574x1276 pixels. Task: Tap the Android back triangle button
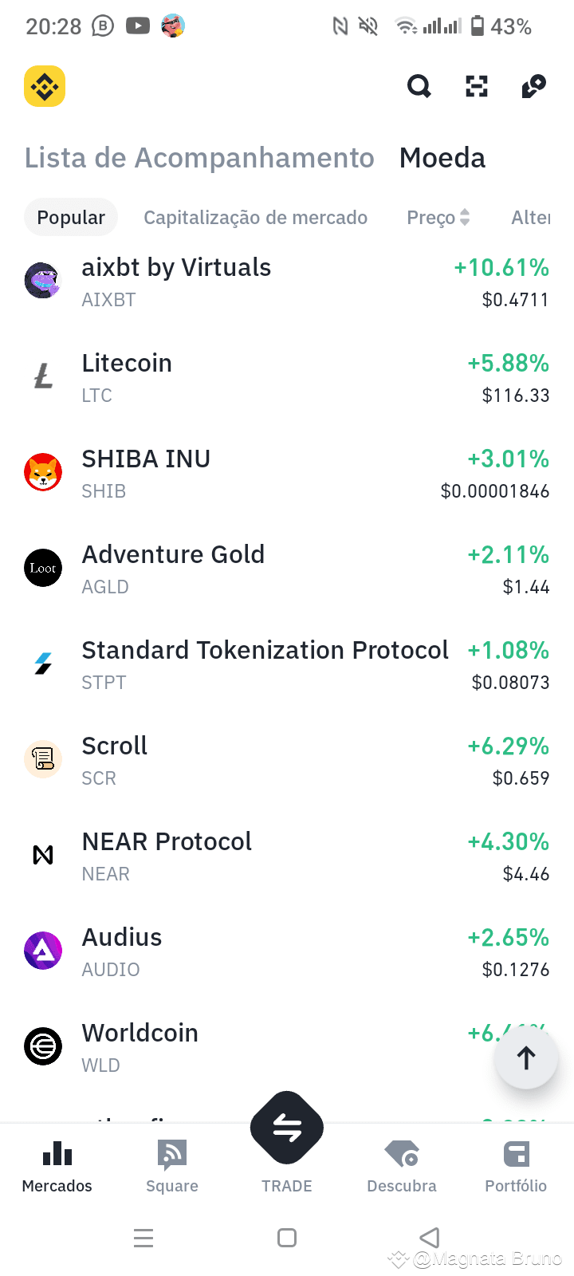pos(430,1238)
